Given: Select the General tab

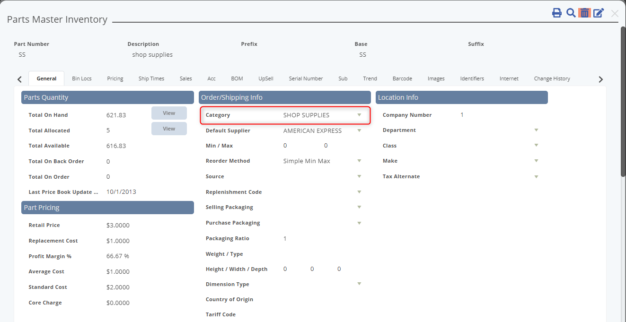Looking at the screenshot, I should tap(46, 78).
